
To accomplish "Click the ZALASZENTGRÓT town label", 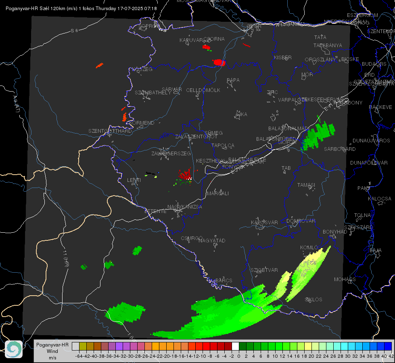I will point(196,137).
